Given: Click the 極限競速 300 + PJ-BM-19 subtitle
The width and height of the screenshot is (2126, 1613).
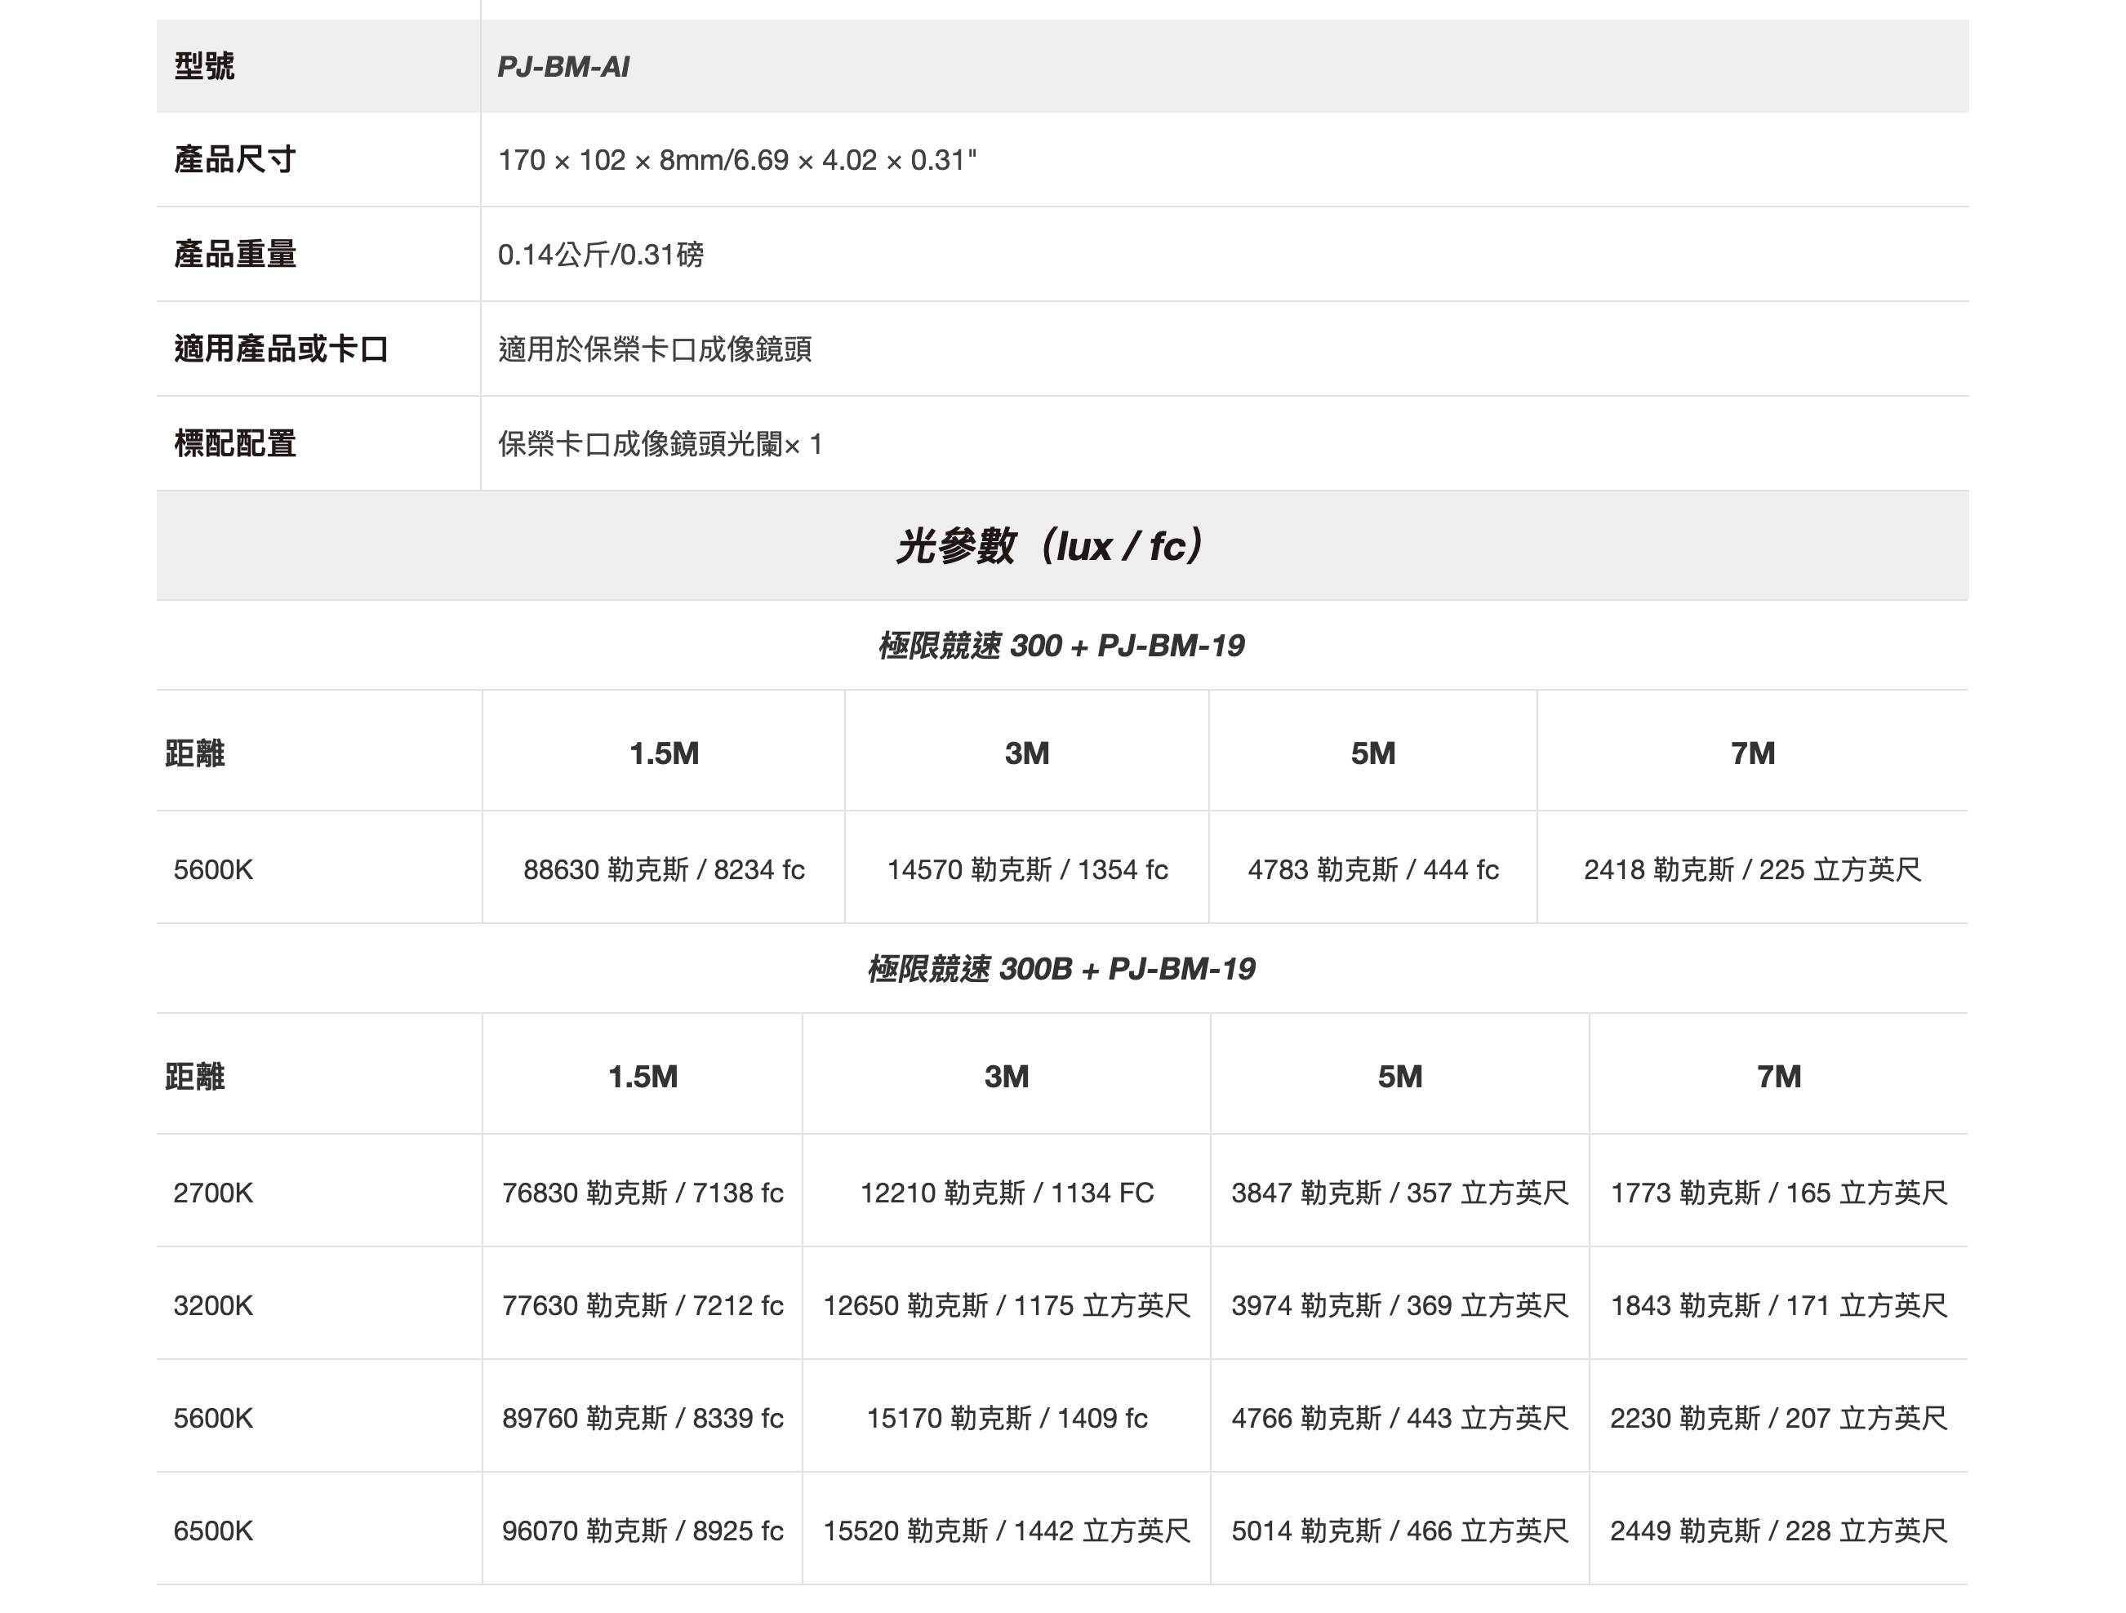Looking at the screenshot, I should click(x=1061, y=646).
